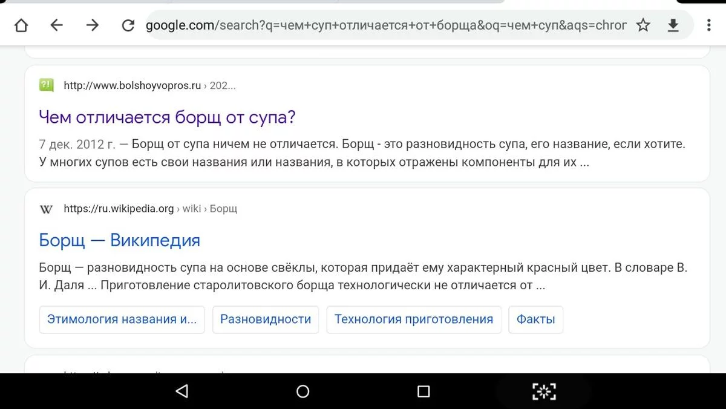Select the 'Разновидности' section chip

click(266, 319)
